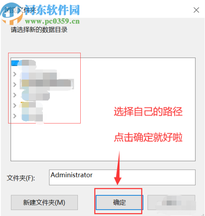Expand the topmost chevron in folder tree
This screenshot has height=216, width=205.
point(15,74)
